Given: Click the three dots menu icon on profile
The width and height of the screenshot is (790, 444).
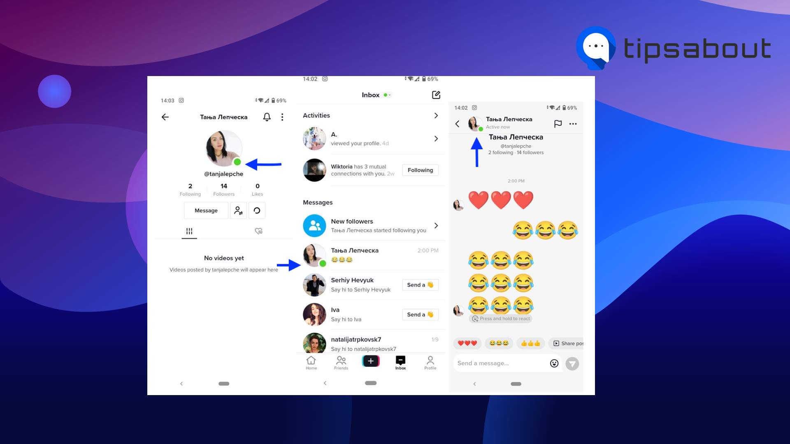Looking at the screenshot, I should click(282, 117).
